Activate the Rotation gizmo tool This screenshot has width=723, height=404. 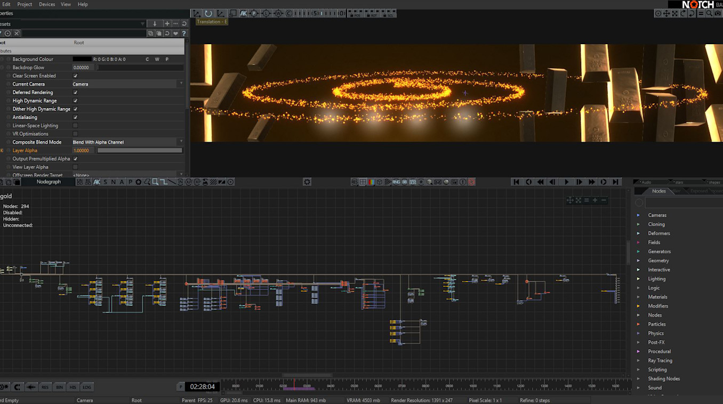(x=208, y=13)
